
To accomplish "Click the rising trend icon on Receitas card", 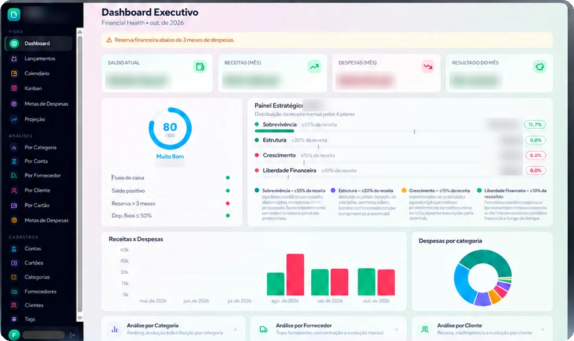I will 314,67.
